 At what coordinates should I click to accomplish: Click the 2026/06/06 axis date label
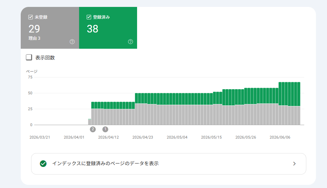pyautogui.click(x=280, y=137)
